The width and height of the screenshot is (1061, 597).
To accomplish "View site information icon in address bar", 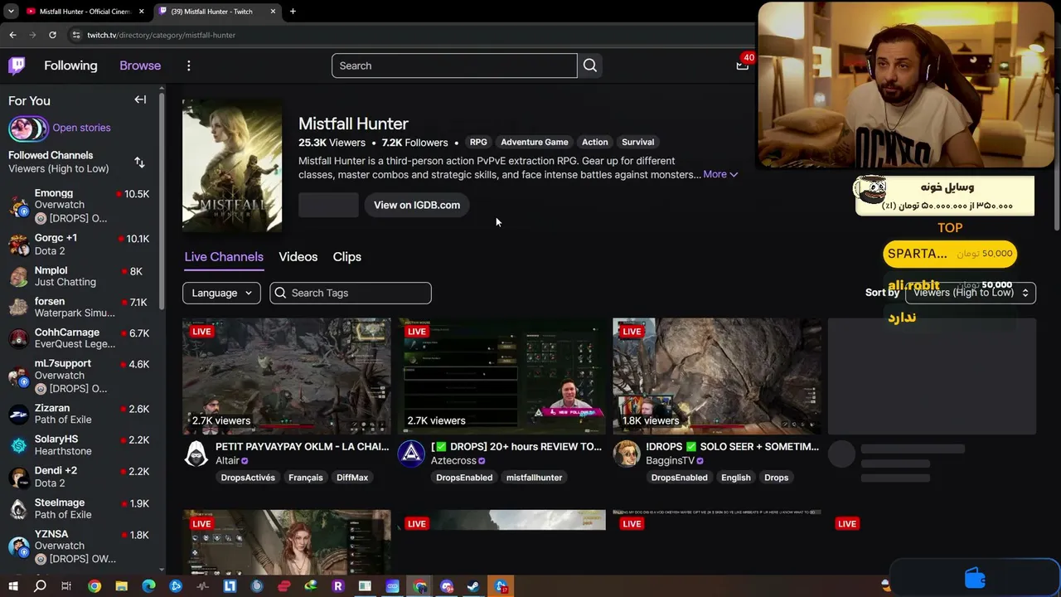I will point(76,35).
